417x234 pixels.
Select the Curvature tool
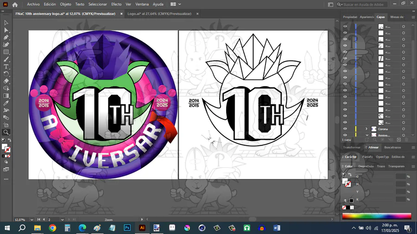pos(6,44)
